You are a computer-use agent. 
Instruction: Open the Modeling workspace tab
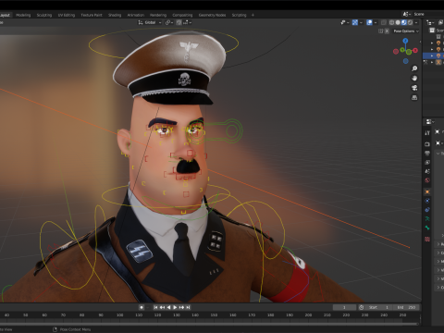coord(23,15)
